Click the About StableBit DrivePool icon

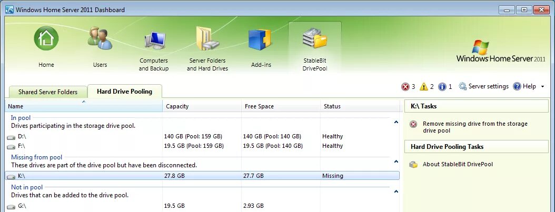(413, 164)
